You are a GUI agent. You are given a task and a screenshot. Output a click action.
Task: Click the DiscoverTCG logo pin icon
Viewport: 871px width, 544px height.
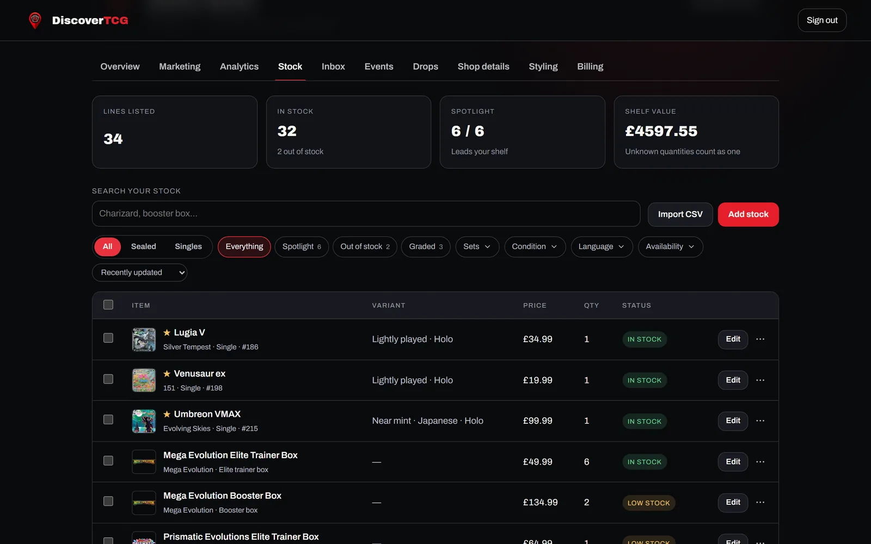point(35,21)
